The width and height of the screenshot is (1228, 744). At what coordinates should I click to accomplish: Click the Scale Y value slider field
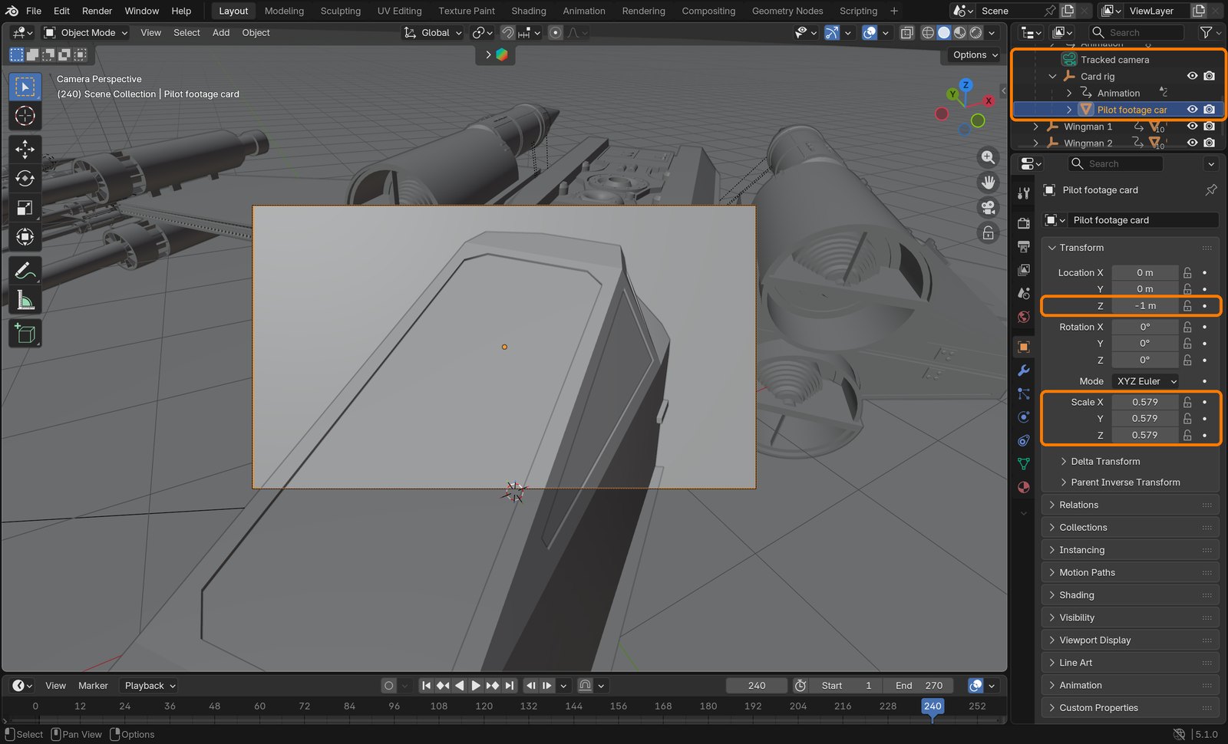pyautogui.click(x=1145, y=419)
